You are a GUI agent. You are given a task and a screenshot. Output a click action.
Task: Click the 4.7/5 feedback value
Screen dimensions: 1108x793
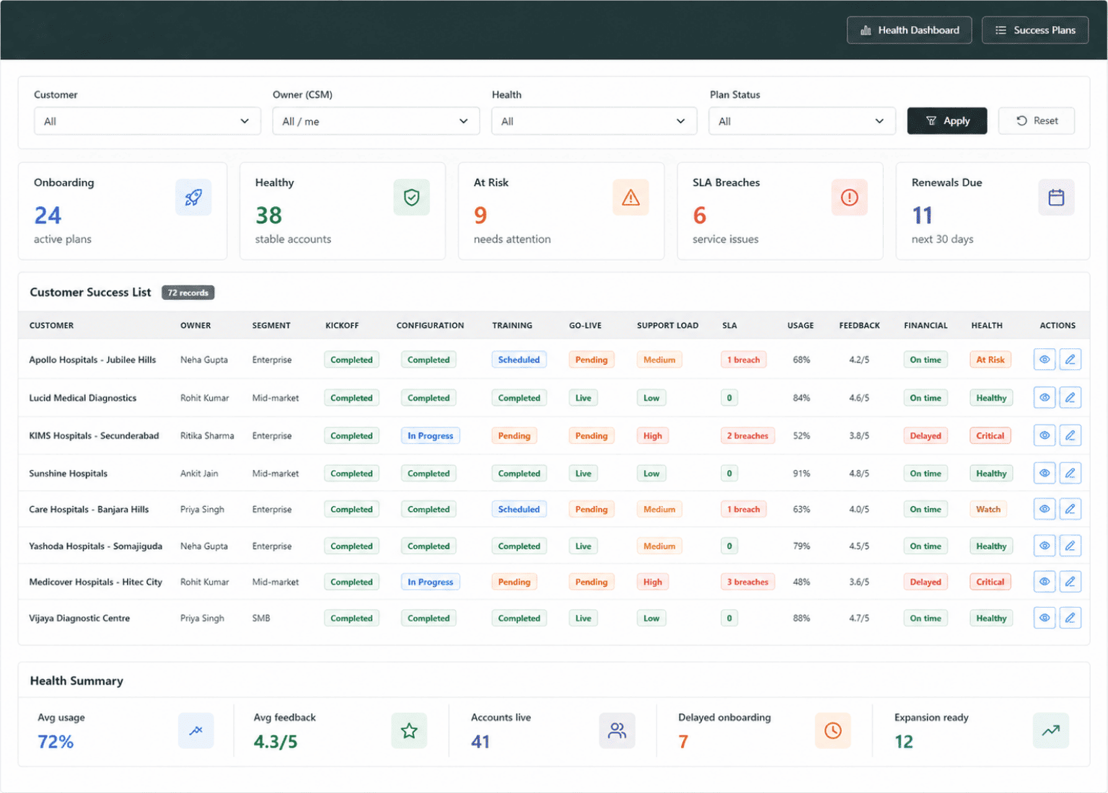click(859, 619)
